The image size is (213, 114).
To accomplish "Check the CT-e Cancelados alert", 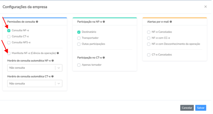I will coord(149,55).
